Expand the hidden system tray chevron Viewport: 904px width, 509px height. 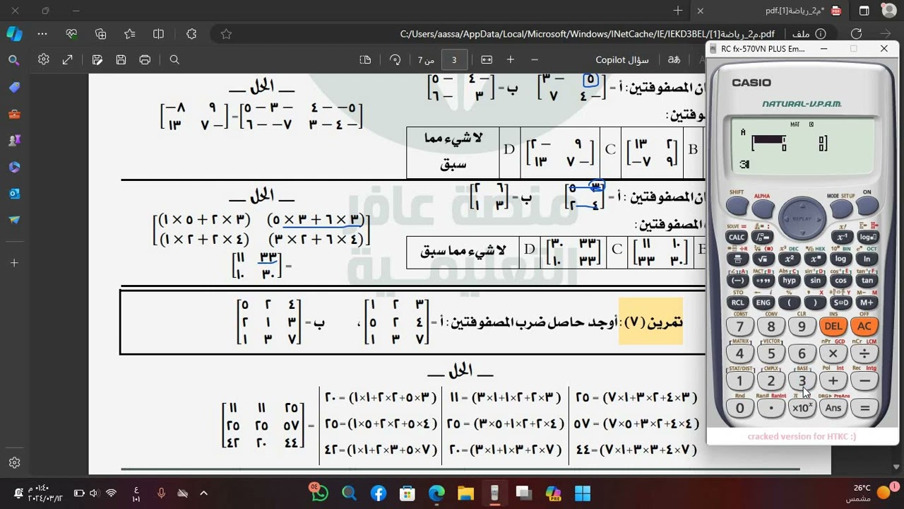coord(203,493)
